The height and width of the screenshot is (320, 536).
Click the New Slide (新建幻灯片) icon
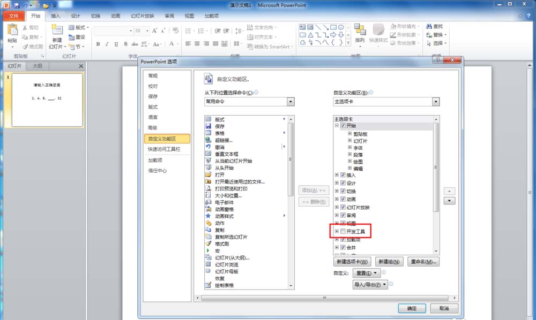pyautogui.click(x=57, y=30)
